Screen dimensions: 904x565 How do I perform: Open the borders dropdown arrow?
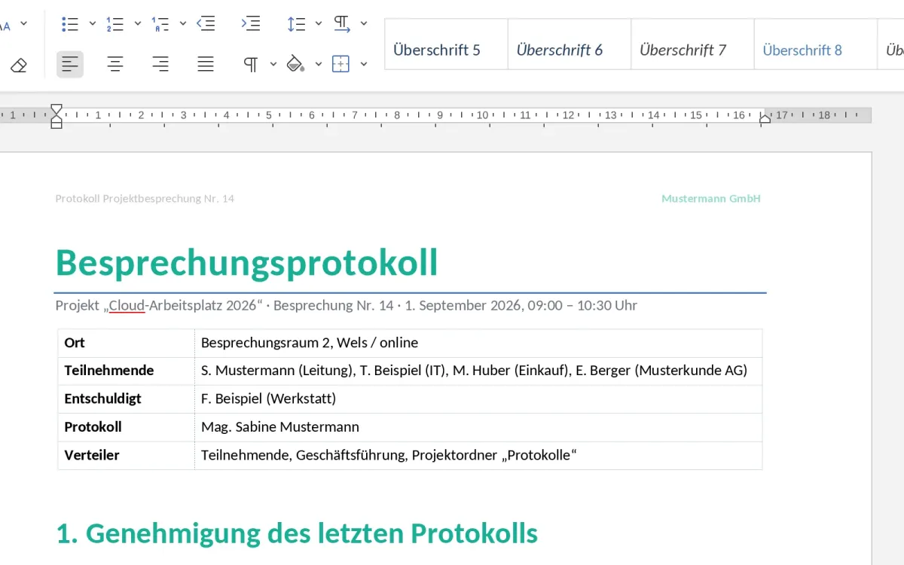(363, 65)
